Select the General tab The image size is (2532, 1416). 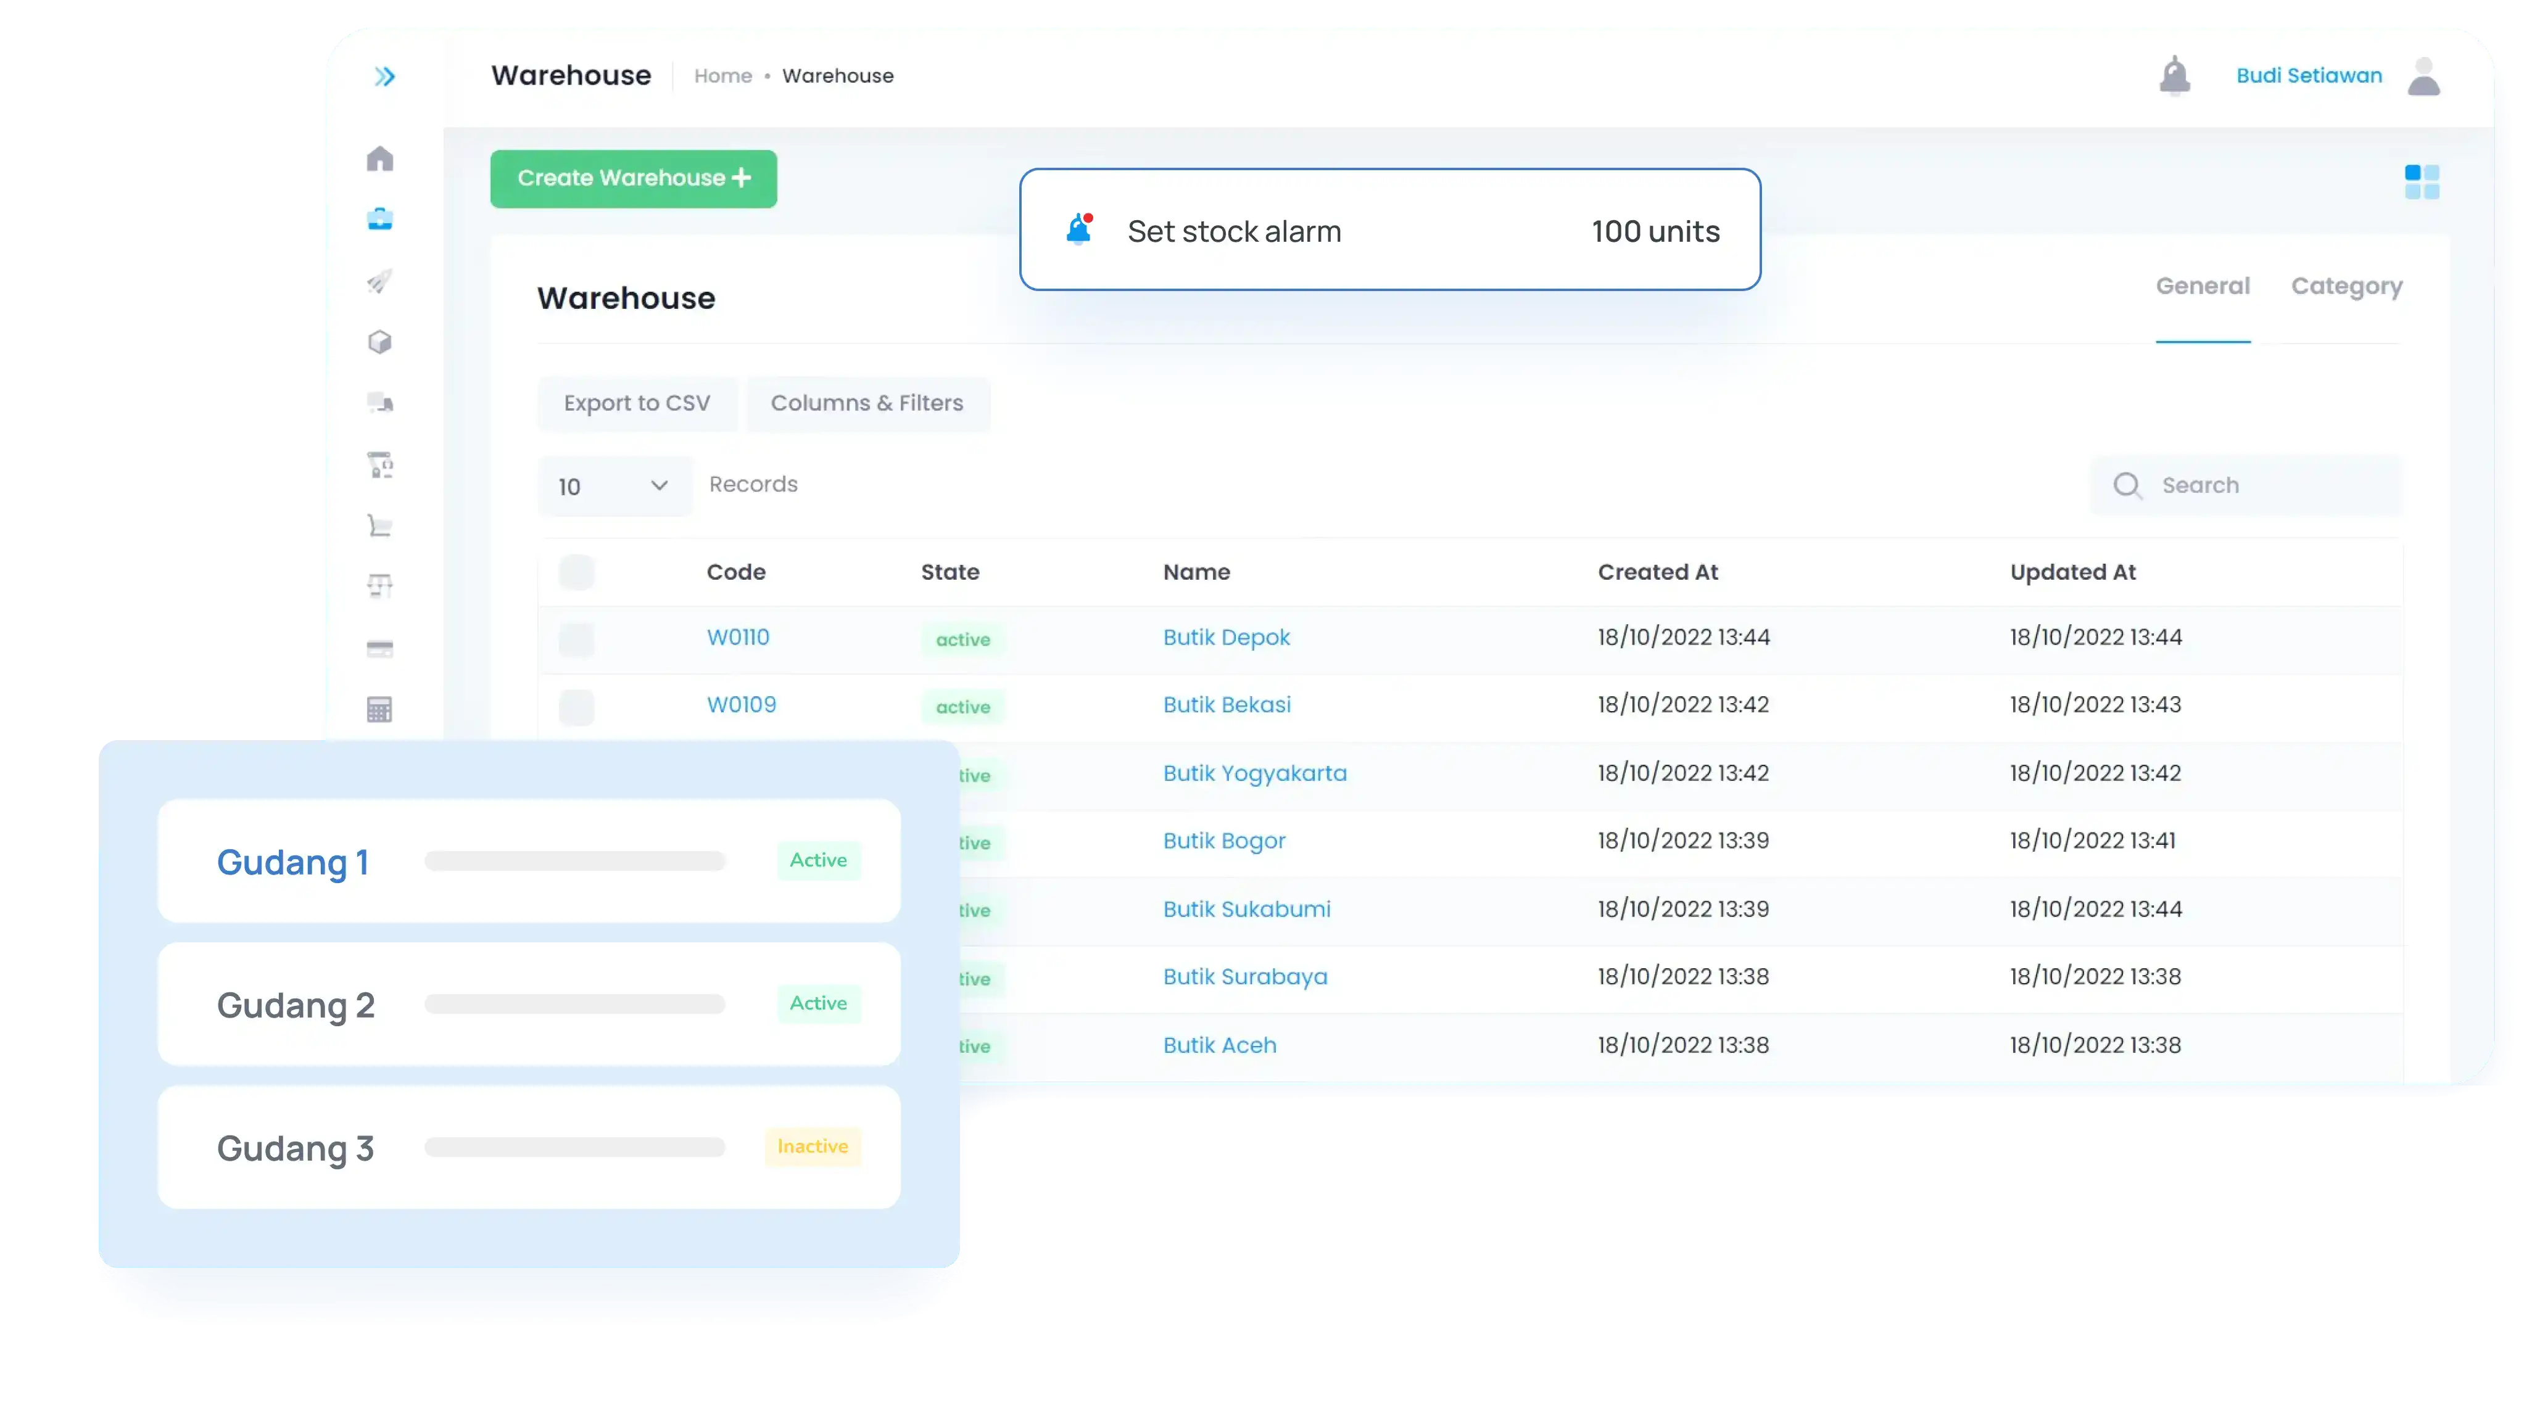(2202, 286)
